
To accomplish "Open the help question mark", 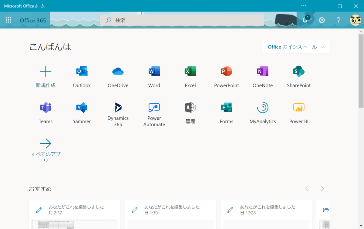I will (339, 20).
